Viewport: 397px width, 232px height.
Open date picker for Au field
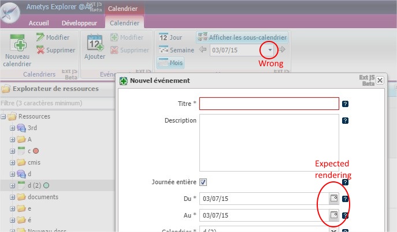333,215
